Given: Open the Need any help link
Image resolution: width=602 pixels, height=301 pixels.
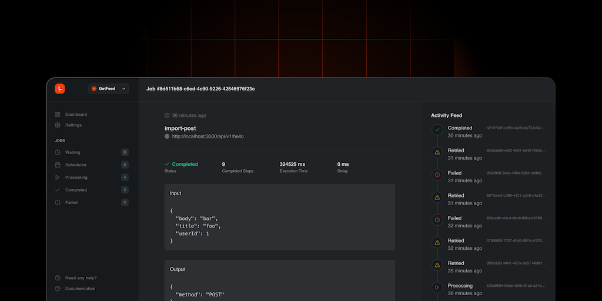Looking at the screenshot, I should coord(81,278).
